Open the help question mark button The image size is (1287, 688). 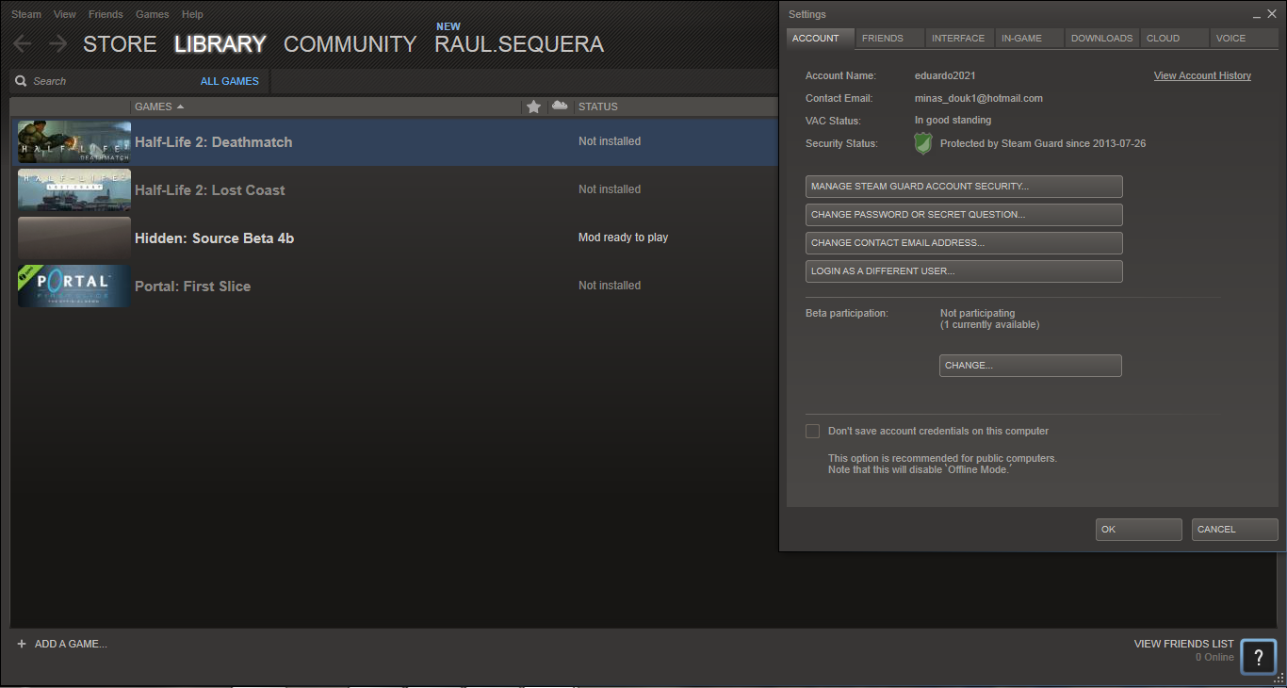[1258, 657]
